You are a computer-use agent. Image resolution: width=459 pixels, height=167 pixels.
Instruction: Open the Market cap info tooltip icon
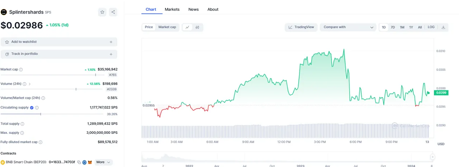point(21,70)
